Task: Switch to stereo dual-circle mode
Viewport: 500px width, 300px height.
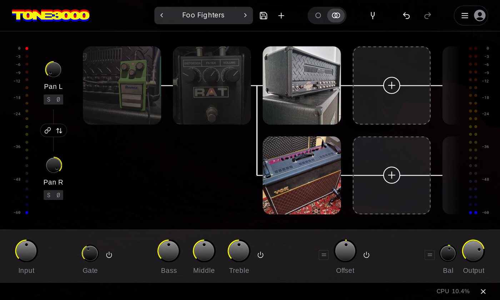Action: pyautogui.click(x=336, y=15)
